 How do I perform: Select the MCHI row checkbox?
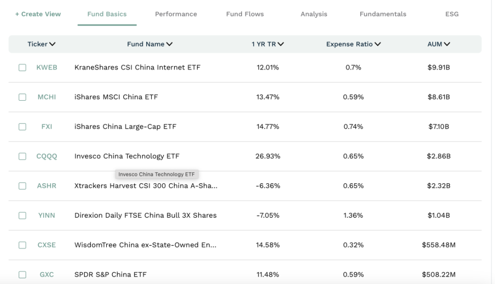tap(22, 97)
